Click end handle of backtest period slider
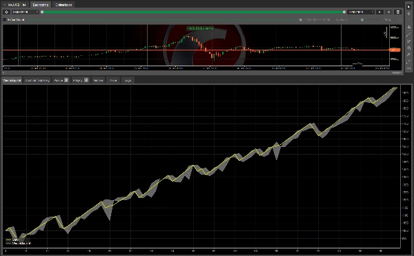The image size is (414, 256). pos(344,12)
